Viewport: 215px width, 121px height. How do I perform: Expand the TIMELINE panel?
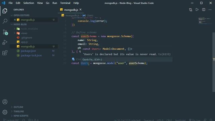(x=19, y=111)
